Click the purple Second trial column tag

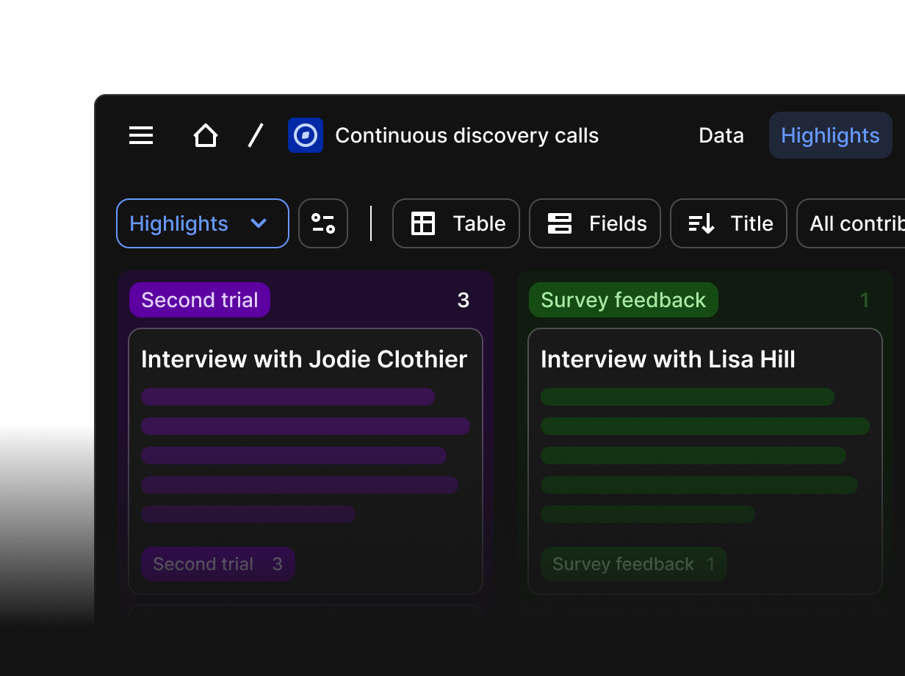[x=200, y=300]
